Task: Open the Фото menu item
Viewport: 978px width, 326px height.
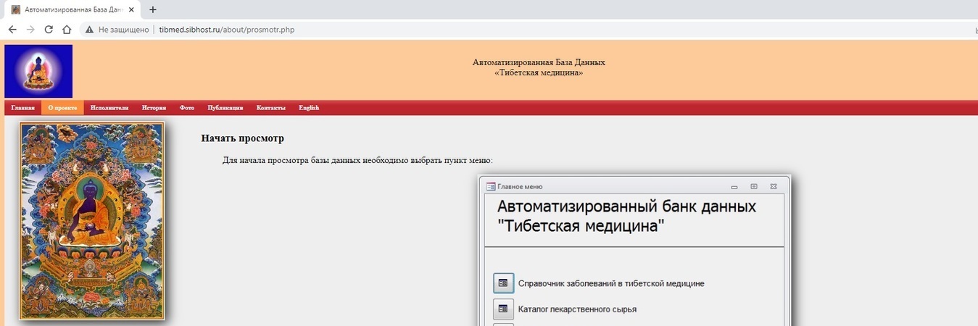Action: pos(187,108)
